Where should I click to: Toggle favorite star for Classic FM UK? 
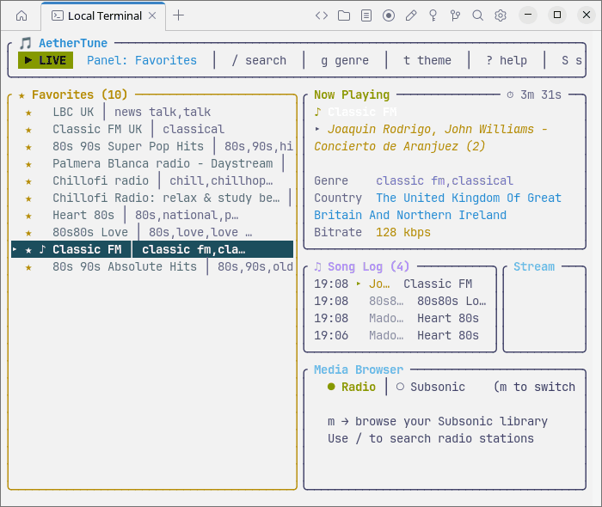point(28,130)
